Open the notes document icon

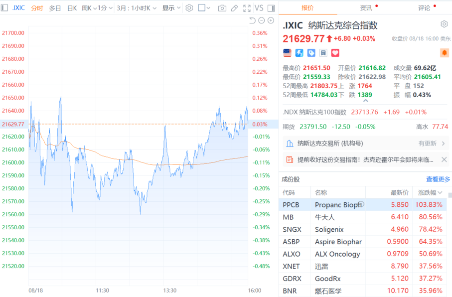pyautogui.click(x=323, y=53)
